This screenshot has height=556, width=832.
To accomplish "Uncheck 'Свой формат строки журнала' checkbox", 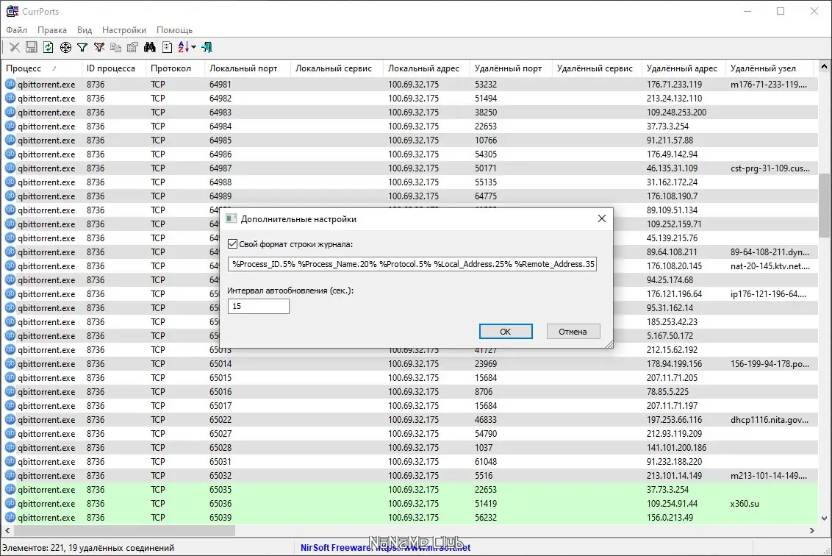I will coord(232,244).
